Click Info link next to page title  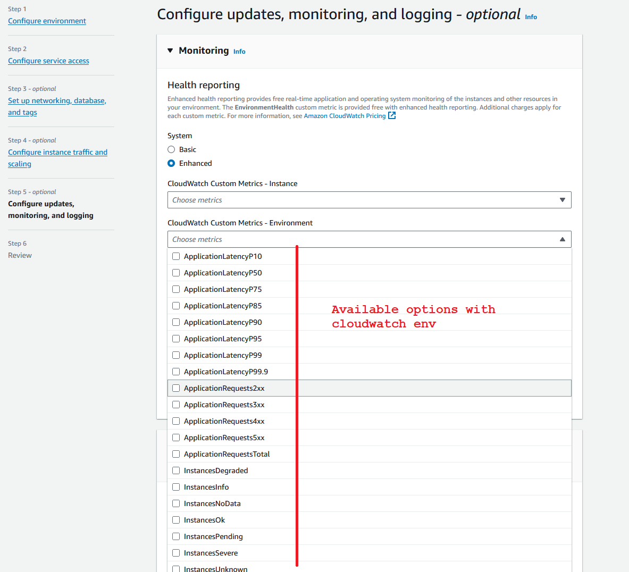pos(531,17)
